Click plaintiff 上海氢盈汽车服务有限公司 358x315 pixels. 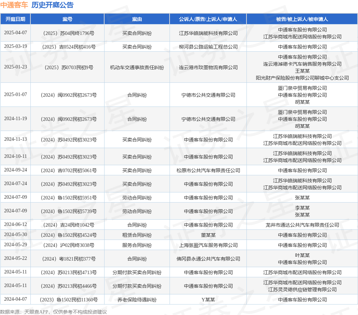click(x=208, y=245)
